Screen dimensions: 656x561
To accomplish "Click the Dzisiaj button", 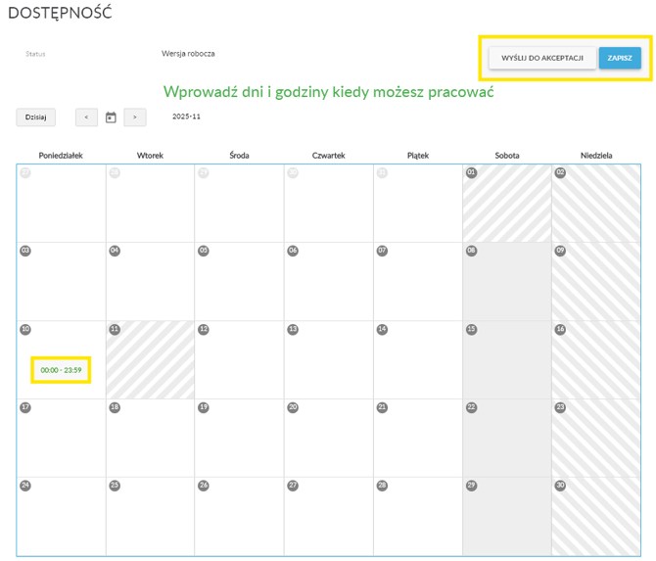I will click(x=35, y=117).
